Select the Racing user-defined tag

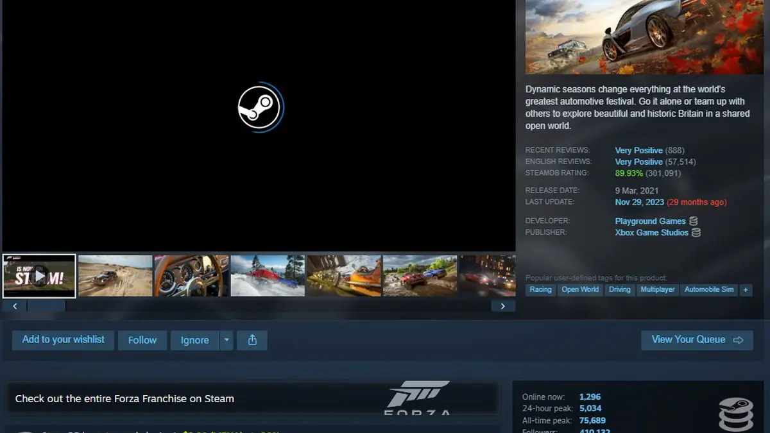pyautogui.click(x=540, y=290)
